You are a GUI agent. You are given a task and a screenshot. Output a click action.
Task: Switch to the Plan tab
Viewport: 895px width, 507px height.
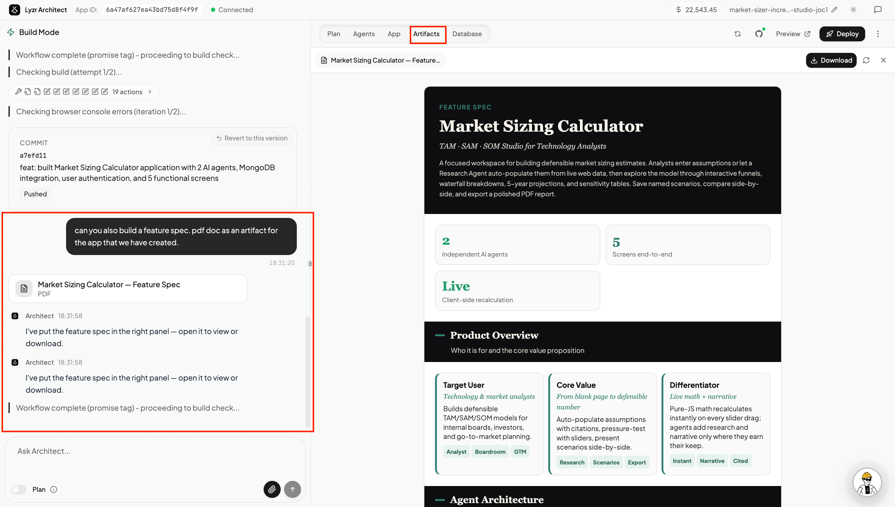pyautogui.click(x=333, y=34)
